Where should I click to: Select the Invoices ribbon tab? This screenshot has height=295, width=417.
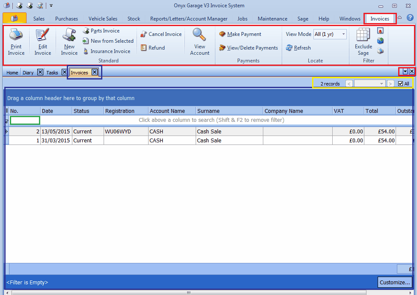click(380, 18)
